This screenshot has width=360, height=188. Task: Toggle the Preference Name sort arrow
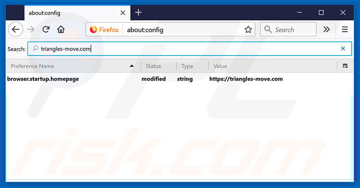pos(132,66)
